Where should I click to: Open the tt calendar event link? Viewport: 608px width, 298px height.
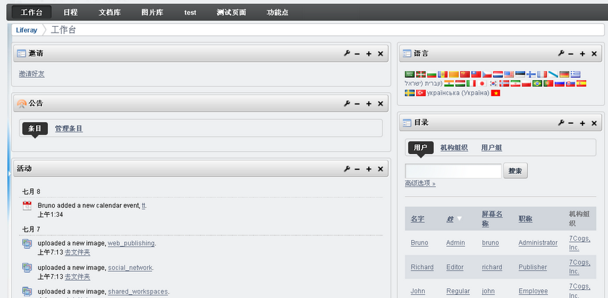(143, 205)
